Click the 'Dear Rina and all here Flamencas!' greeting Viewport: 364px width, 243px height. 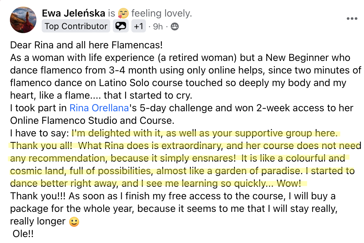coord(86,45)
